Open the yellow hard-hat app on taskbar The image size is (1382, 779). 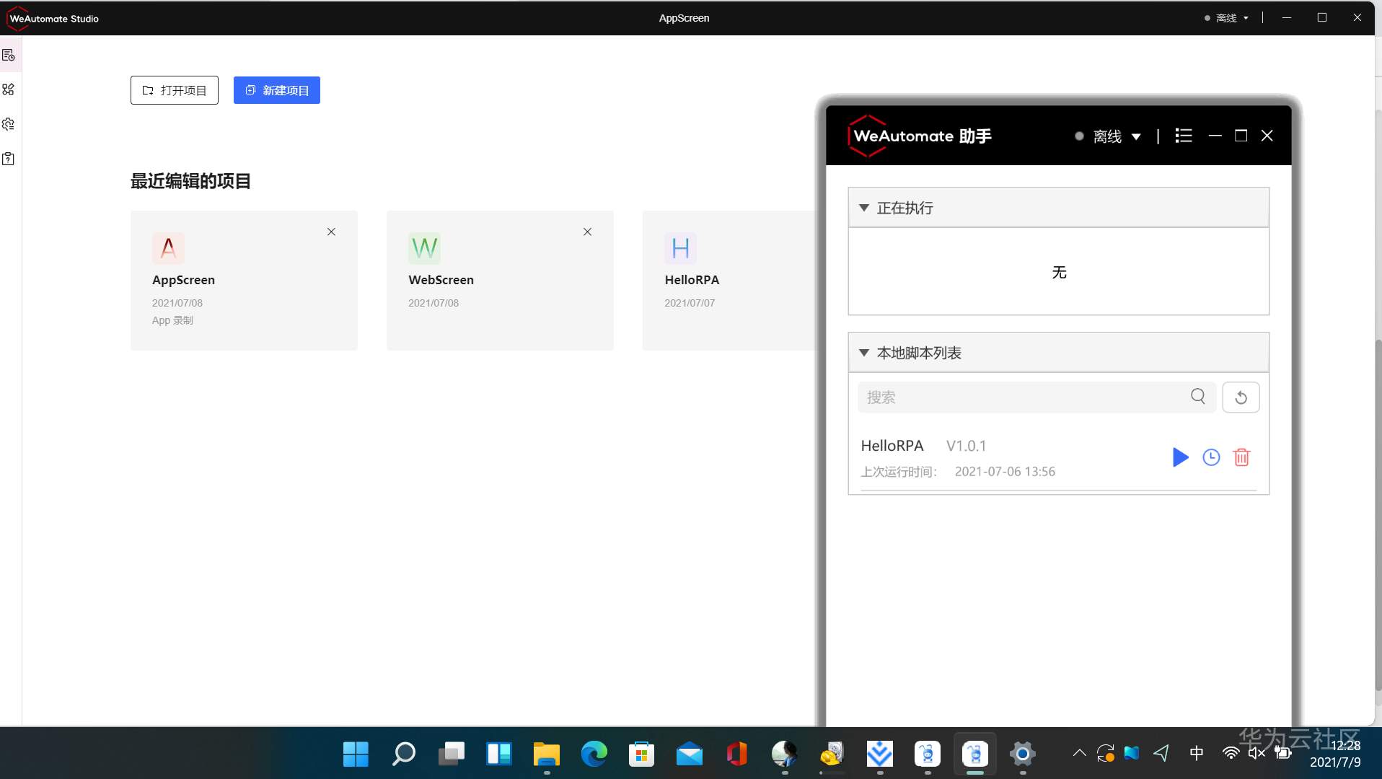pos(832,754)
